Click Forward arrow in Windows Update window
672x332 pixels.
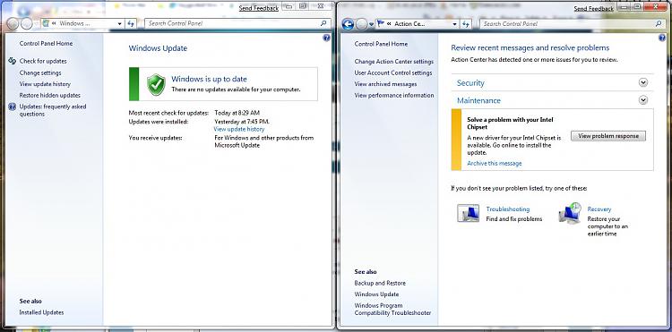[x=27, y=24]
